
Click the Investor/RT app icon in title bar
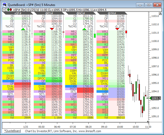coord(5,5)
